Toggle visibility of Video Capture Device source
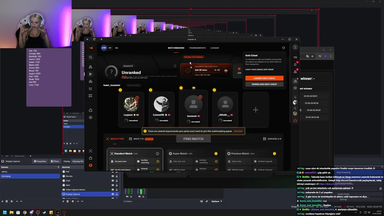 coord(113,190)
